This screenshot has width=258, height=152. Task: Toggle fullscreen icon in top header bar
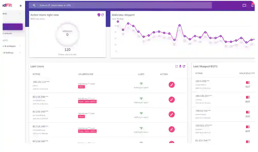point(244,5)
